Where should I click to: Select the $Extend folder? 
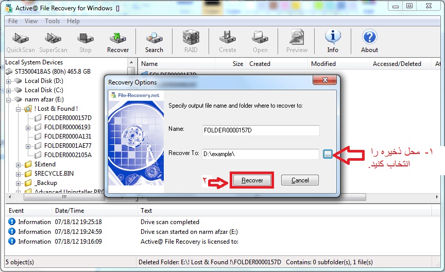coord(45,164)
